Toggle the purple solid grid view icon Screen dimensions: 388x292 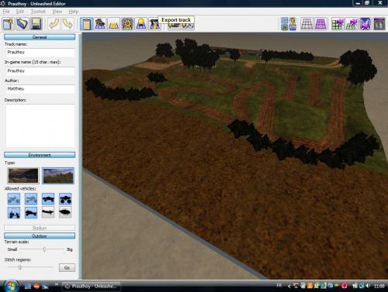click(320, 24)
